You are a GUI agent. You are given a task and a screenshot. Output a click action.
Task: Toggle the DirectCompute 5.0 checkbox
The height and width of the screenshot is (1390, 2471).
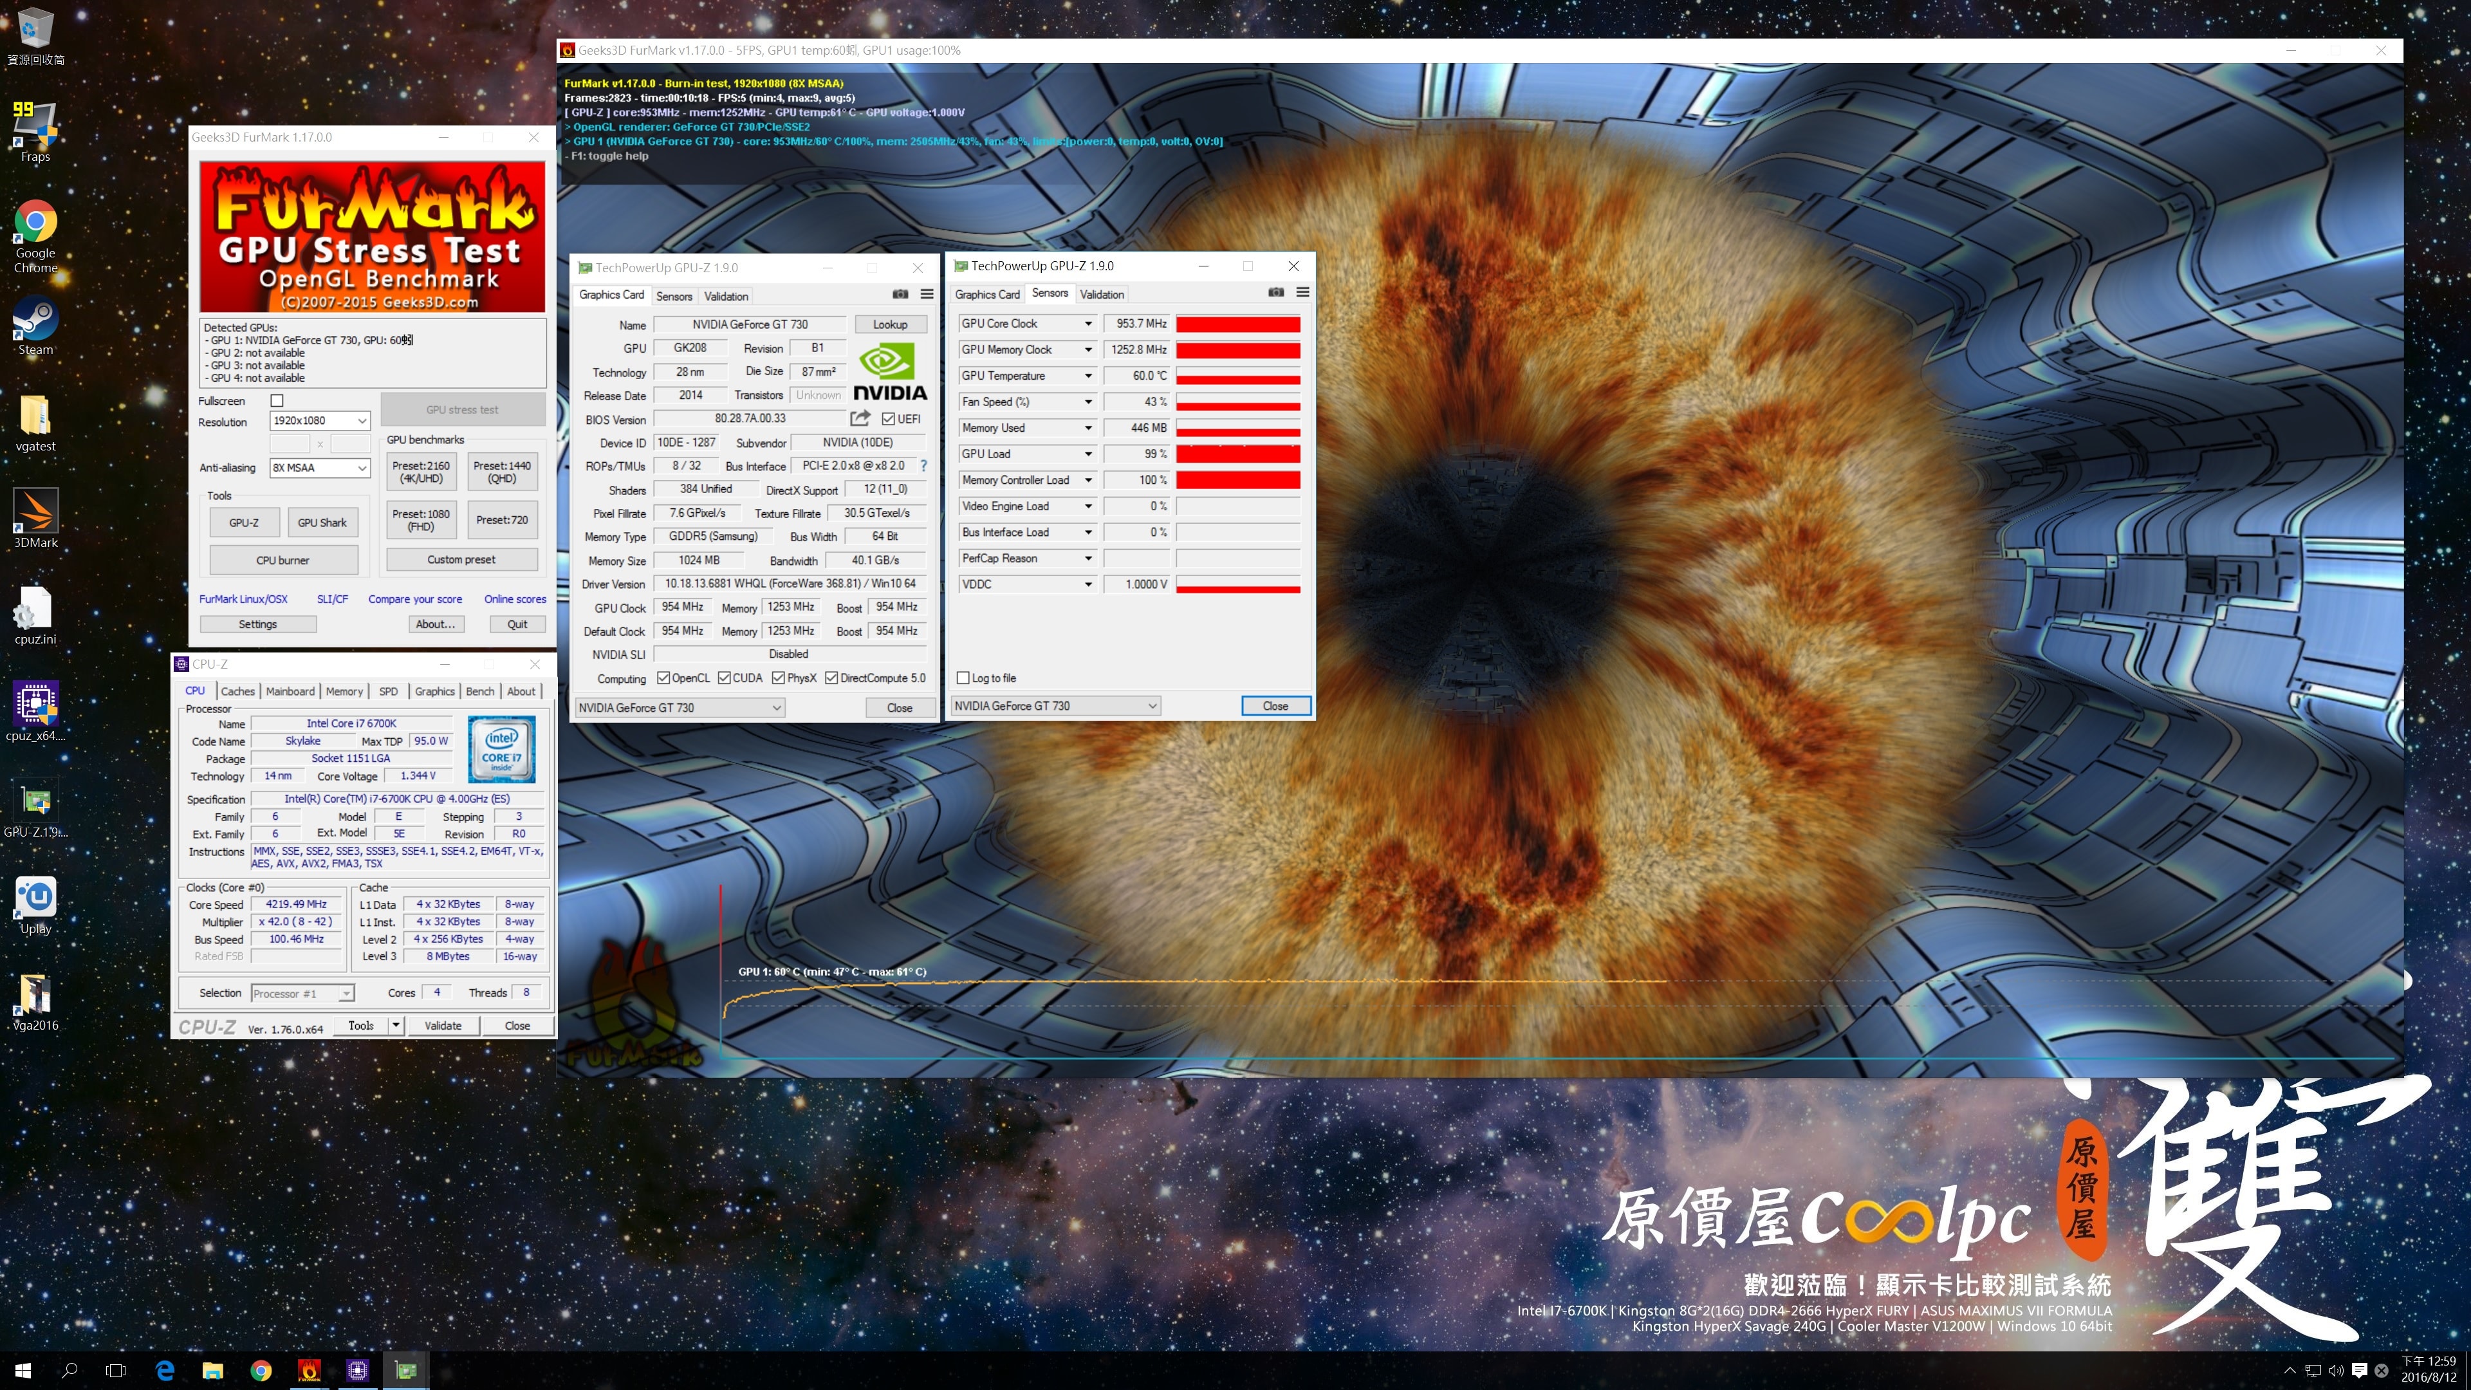[x=831, y=677]
